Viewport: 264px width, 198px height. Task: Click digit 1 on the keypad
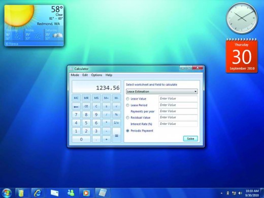pos(76,131)
